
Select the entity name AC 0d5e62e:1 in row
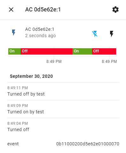[x=39, y=29]
